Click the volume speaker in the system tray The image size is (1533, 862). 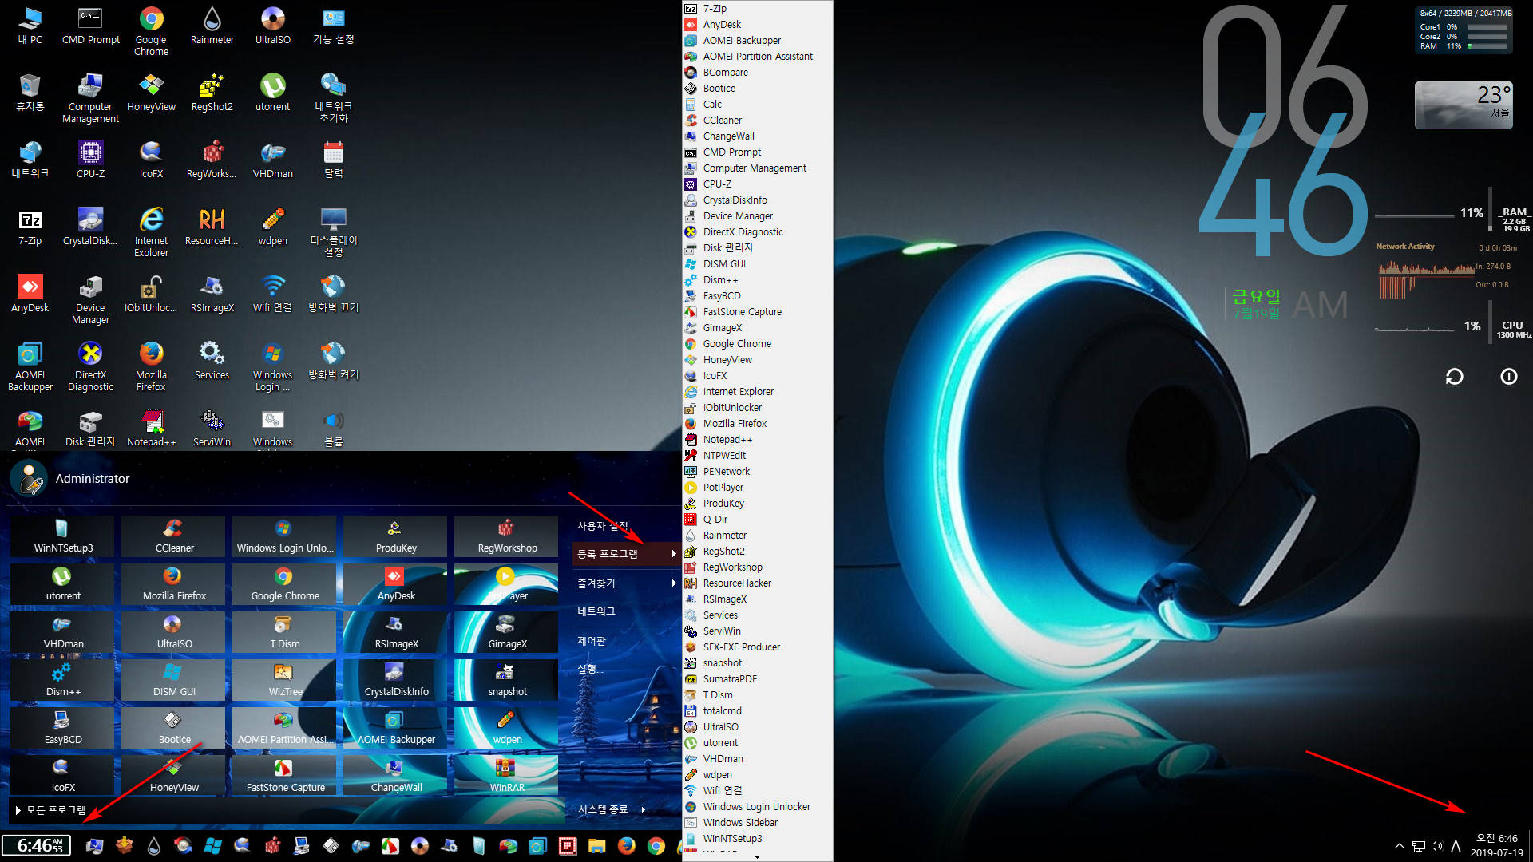pyautogui.click(x=1437, y=846)
